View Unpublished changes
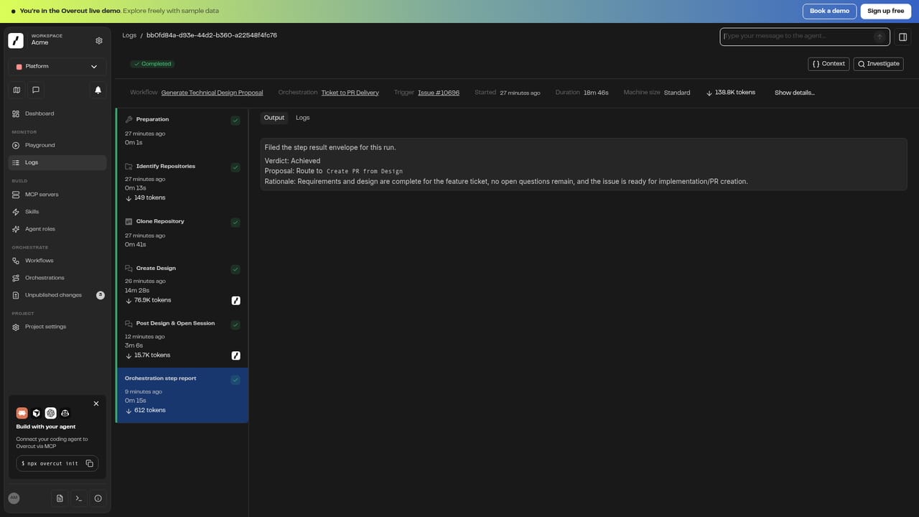This screenshot has height=517, width=919. click(x=57, y=295)
